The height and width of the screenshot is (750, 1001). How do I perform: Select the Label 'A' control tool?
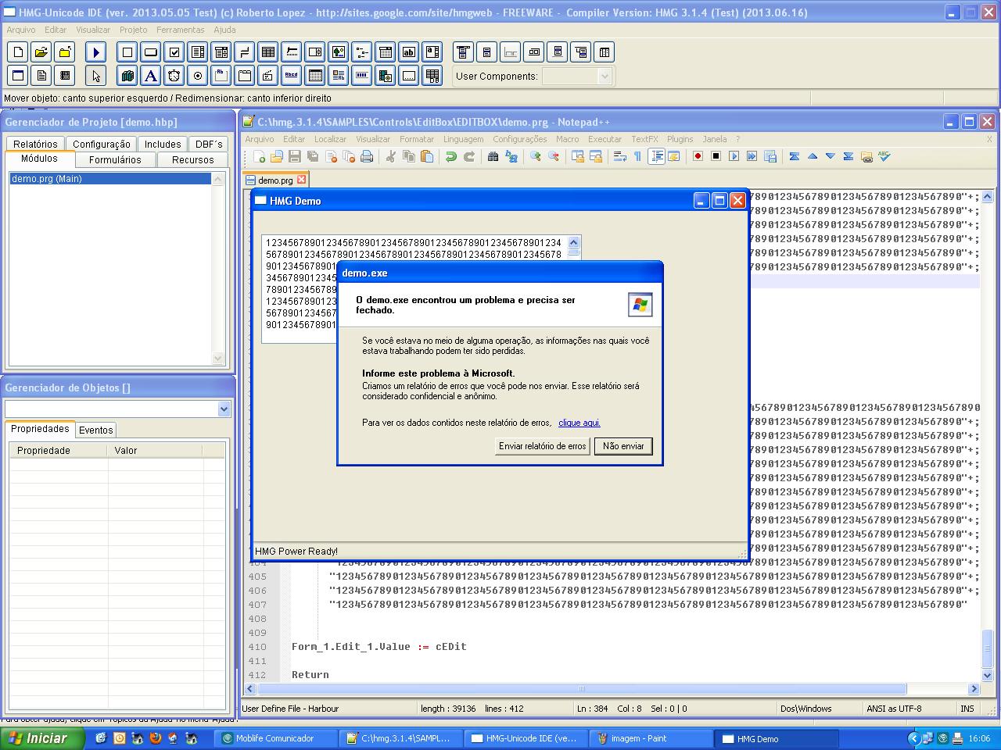click(x=151, y=76)
